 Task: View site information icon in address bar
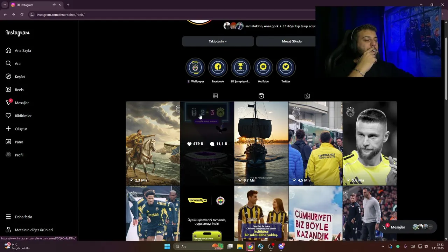tap(32, 15)
